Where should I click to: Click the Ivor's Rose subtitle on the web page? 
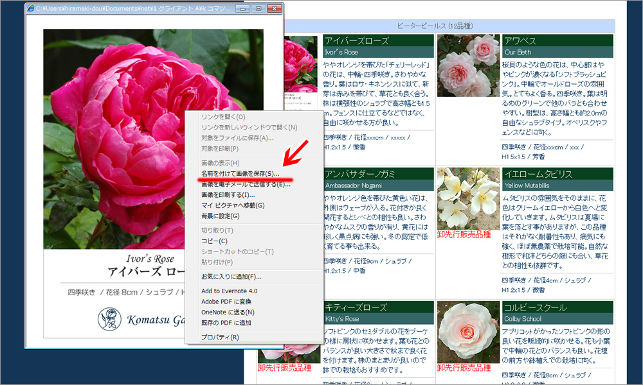(x=341, y=53)
